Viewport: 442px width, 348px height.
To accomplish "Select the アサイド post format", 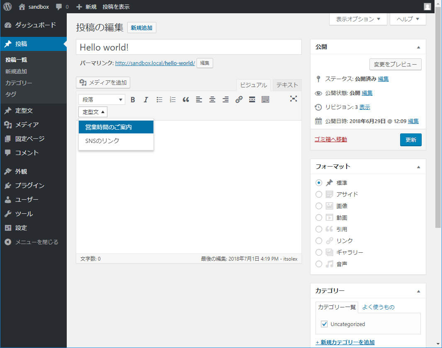I will point(318,194).
